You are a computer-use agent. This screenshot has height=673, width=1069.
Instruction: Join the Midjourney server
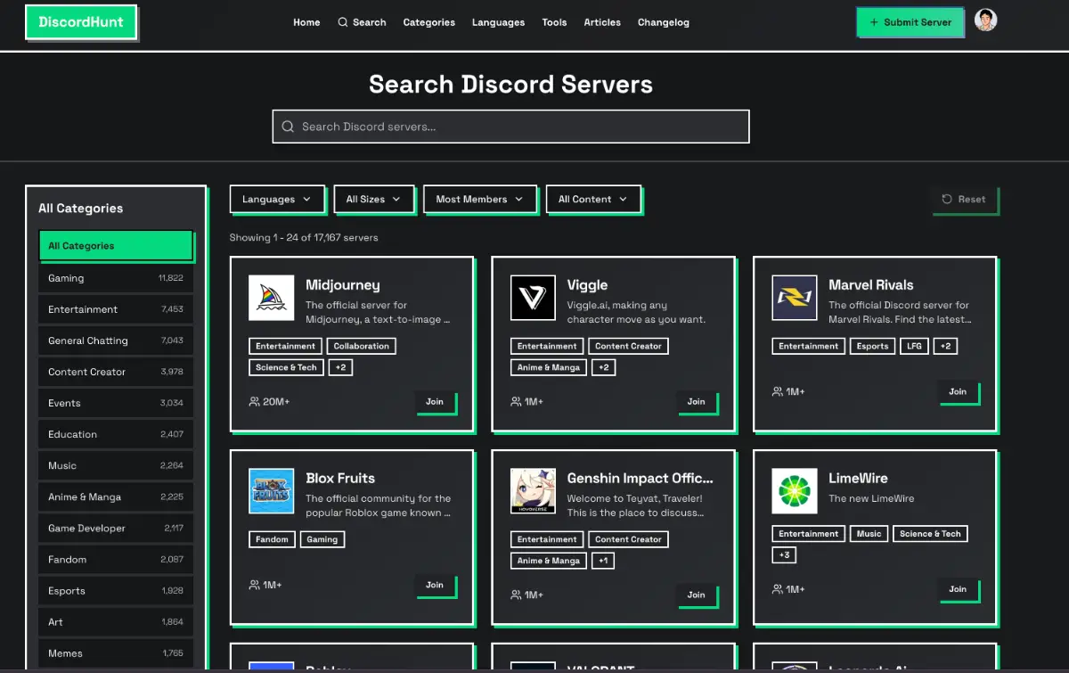436,402
